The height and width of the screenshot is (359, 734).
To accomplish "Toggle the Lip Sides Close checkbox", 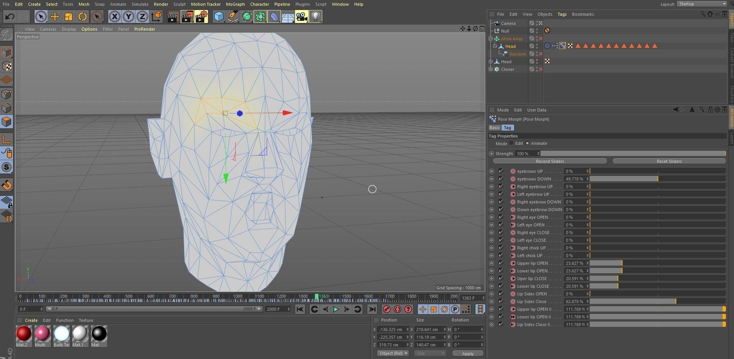I will (x=501, y=301).
